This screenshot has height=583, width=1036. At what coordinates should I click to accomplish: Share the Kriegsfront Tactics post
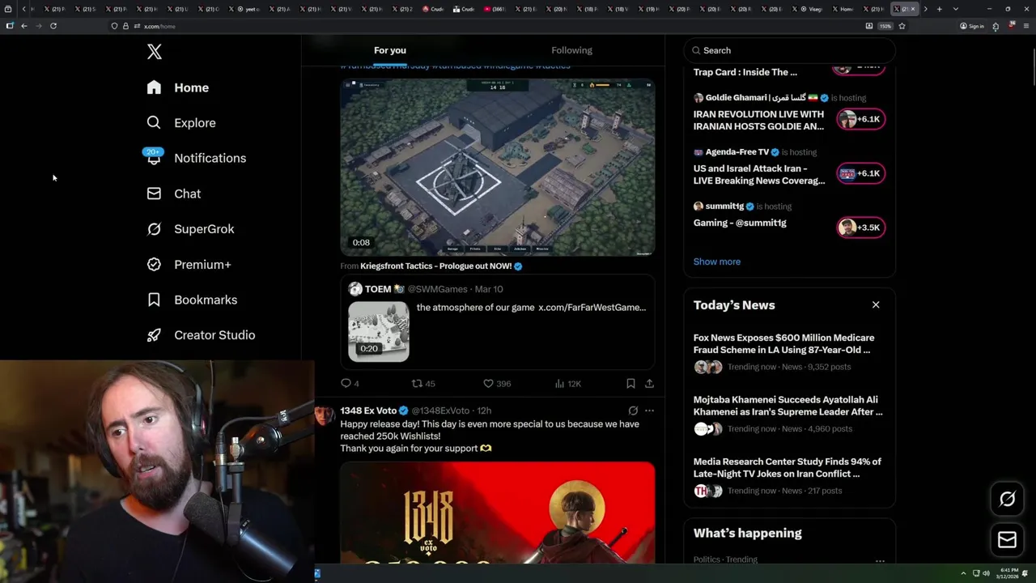[649, 384]
